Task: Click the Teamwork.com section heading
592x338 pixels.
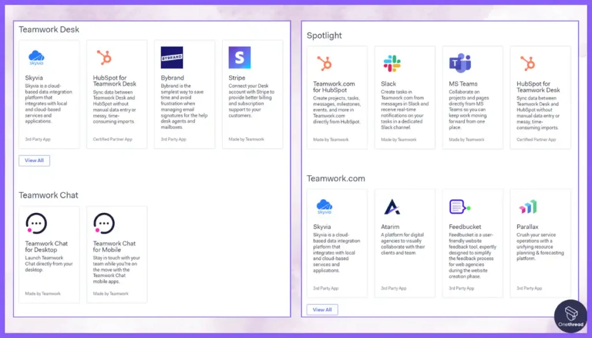Action: [336, 179]
